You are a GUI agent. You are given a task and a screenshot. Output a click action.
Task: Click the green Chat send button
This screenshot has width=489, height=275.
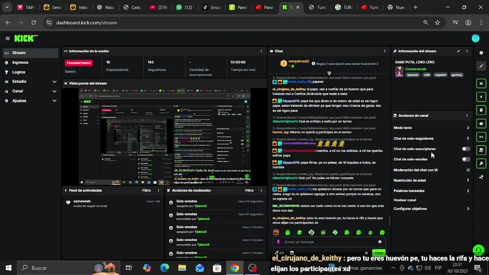coord(379,253)
